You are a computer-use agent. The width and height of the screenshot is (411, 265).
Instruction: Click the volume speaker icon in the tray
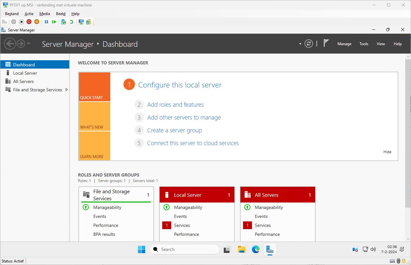pos(373,249)
